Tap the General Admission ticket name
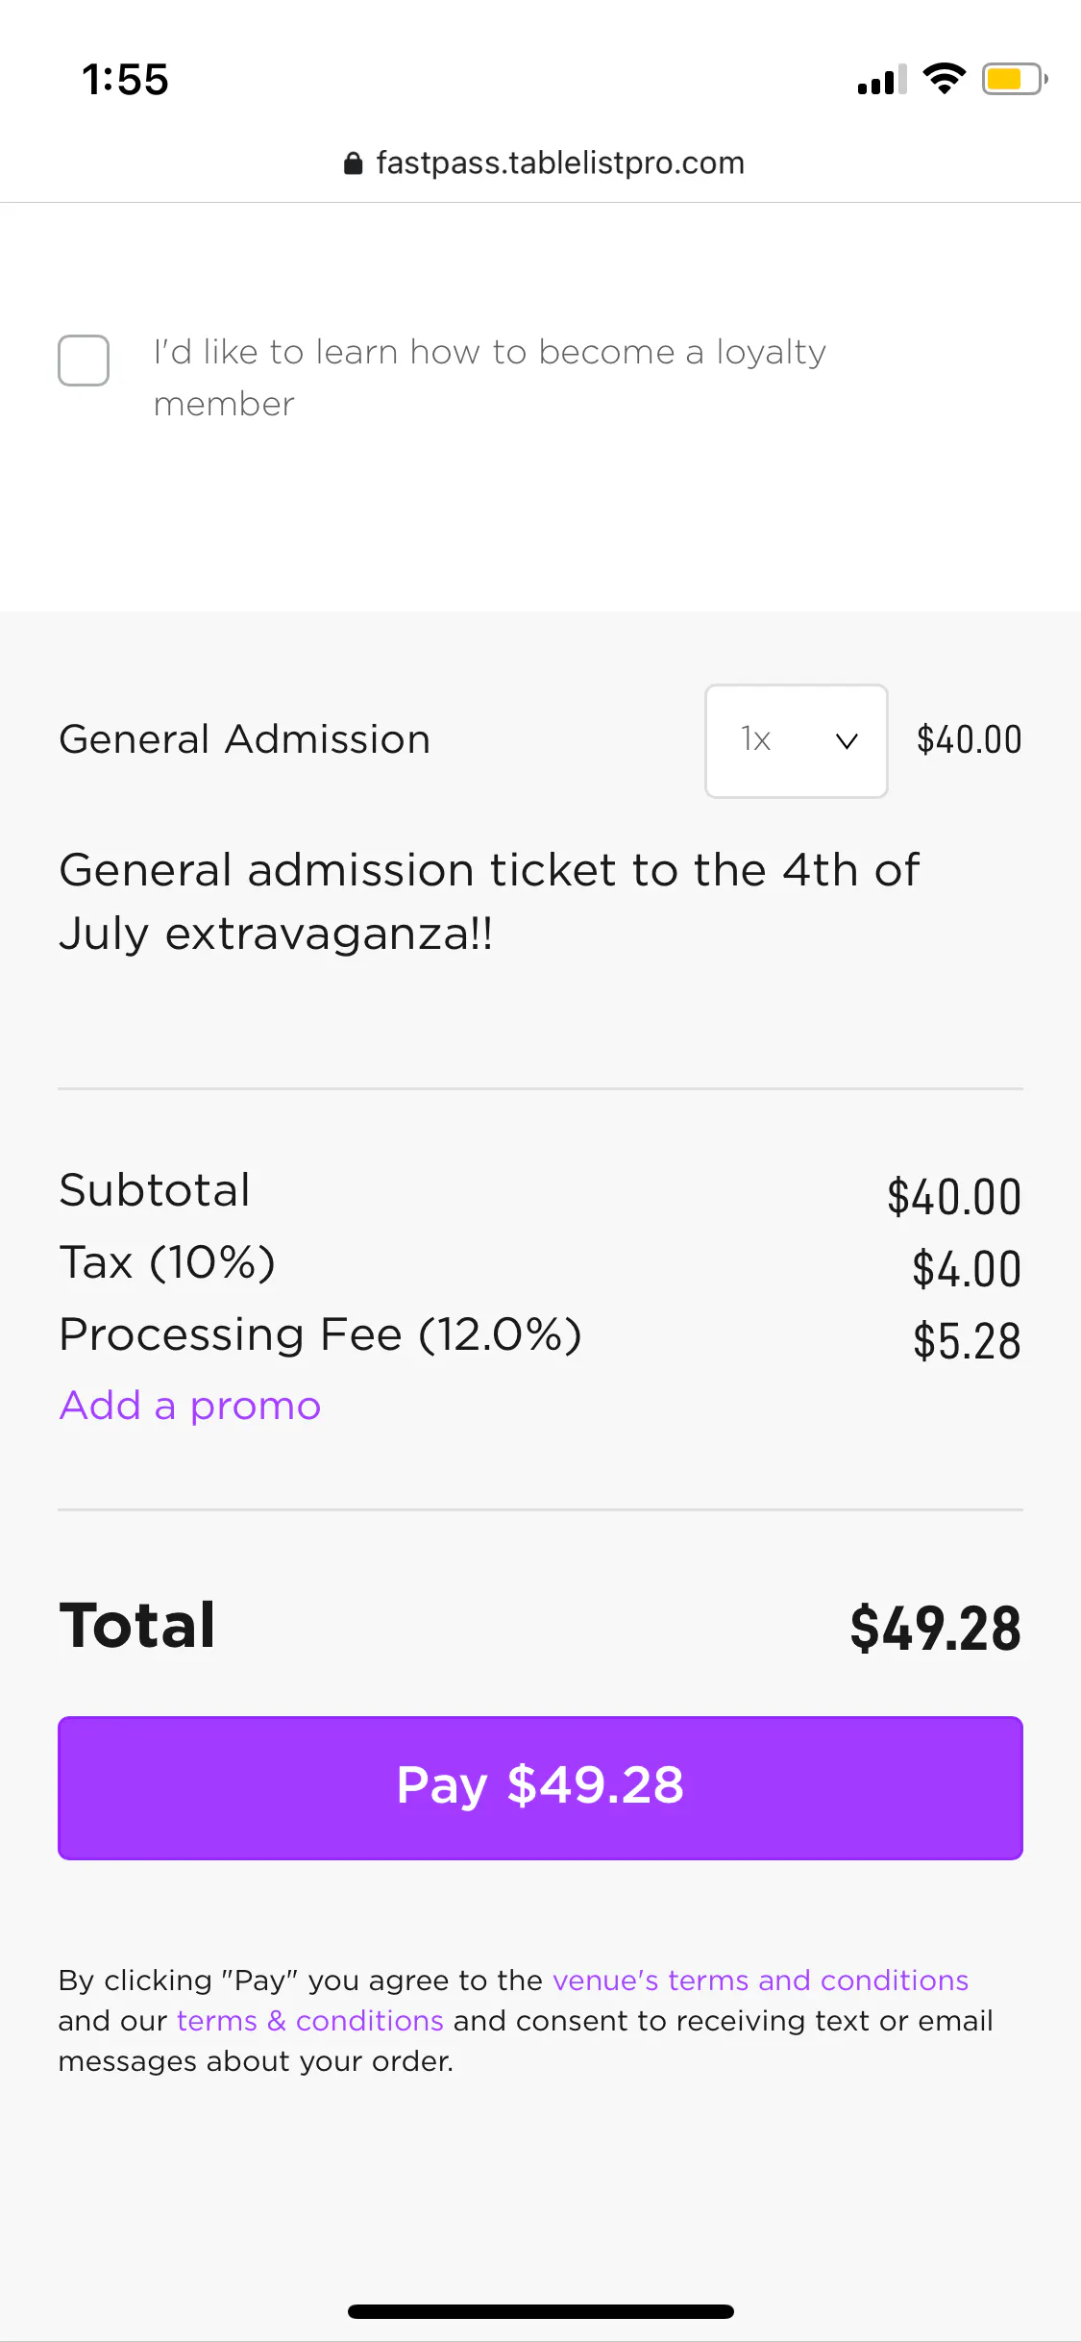The width and height of the screenshot is (1081, 2342). 245,739
